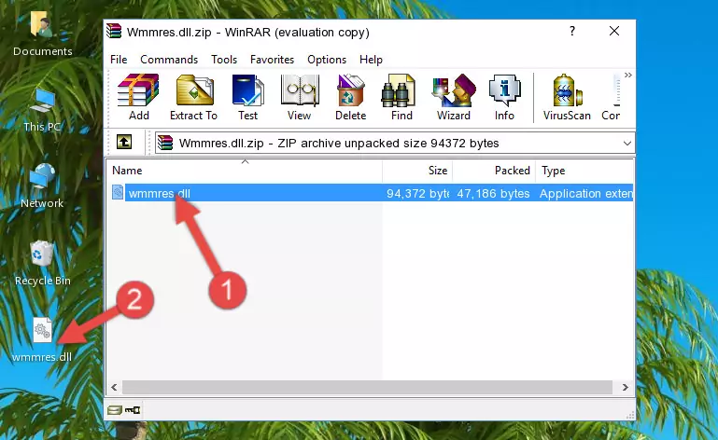Sort by the Type column header

point(584,171)
